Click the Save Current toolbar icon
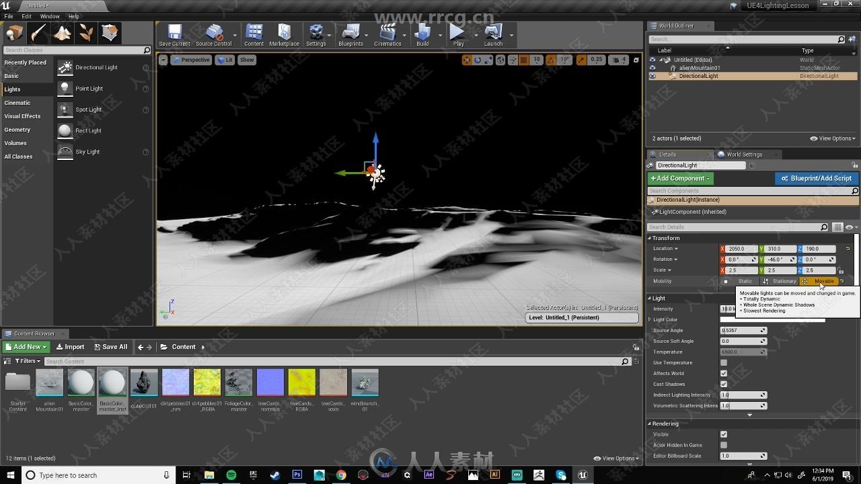 tap(174, 35)
